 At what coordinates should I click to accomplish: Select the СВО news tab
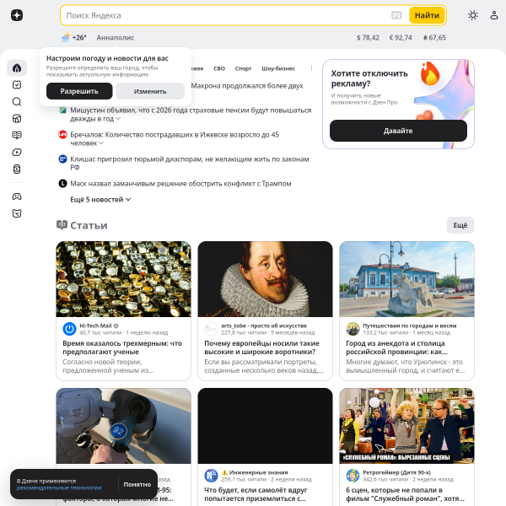(219, 68)
